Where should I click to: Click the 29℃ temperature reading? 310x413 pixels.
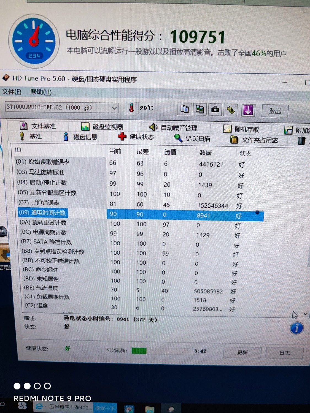click(x=146, y=108)
